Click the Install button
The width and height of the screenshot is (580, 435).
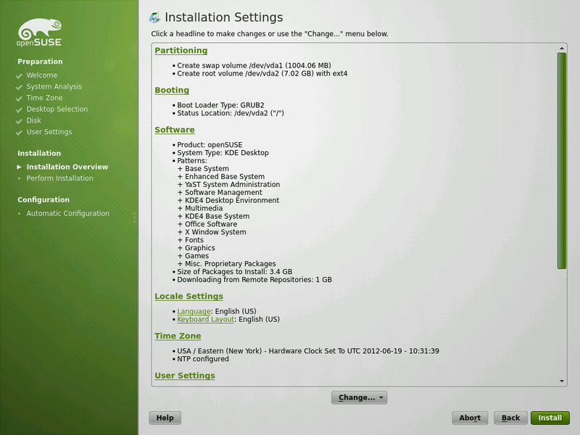point(550,418)
